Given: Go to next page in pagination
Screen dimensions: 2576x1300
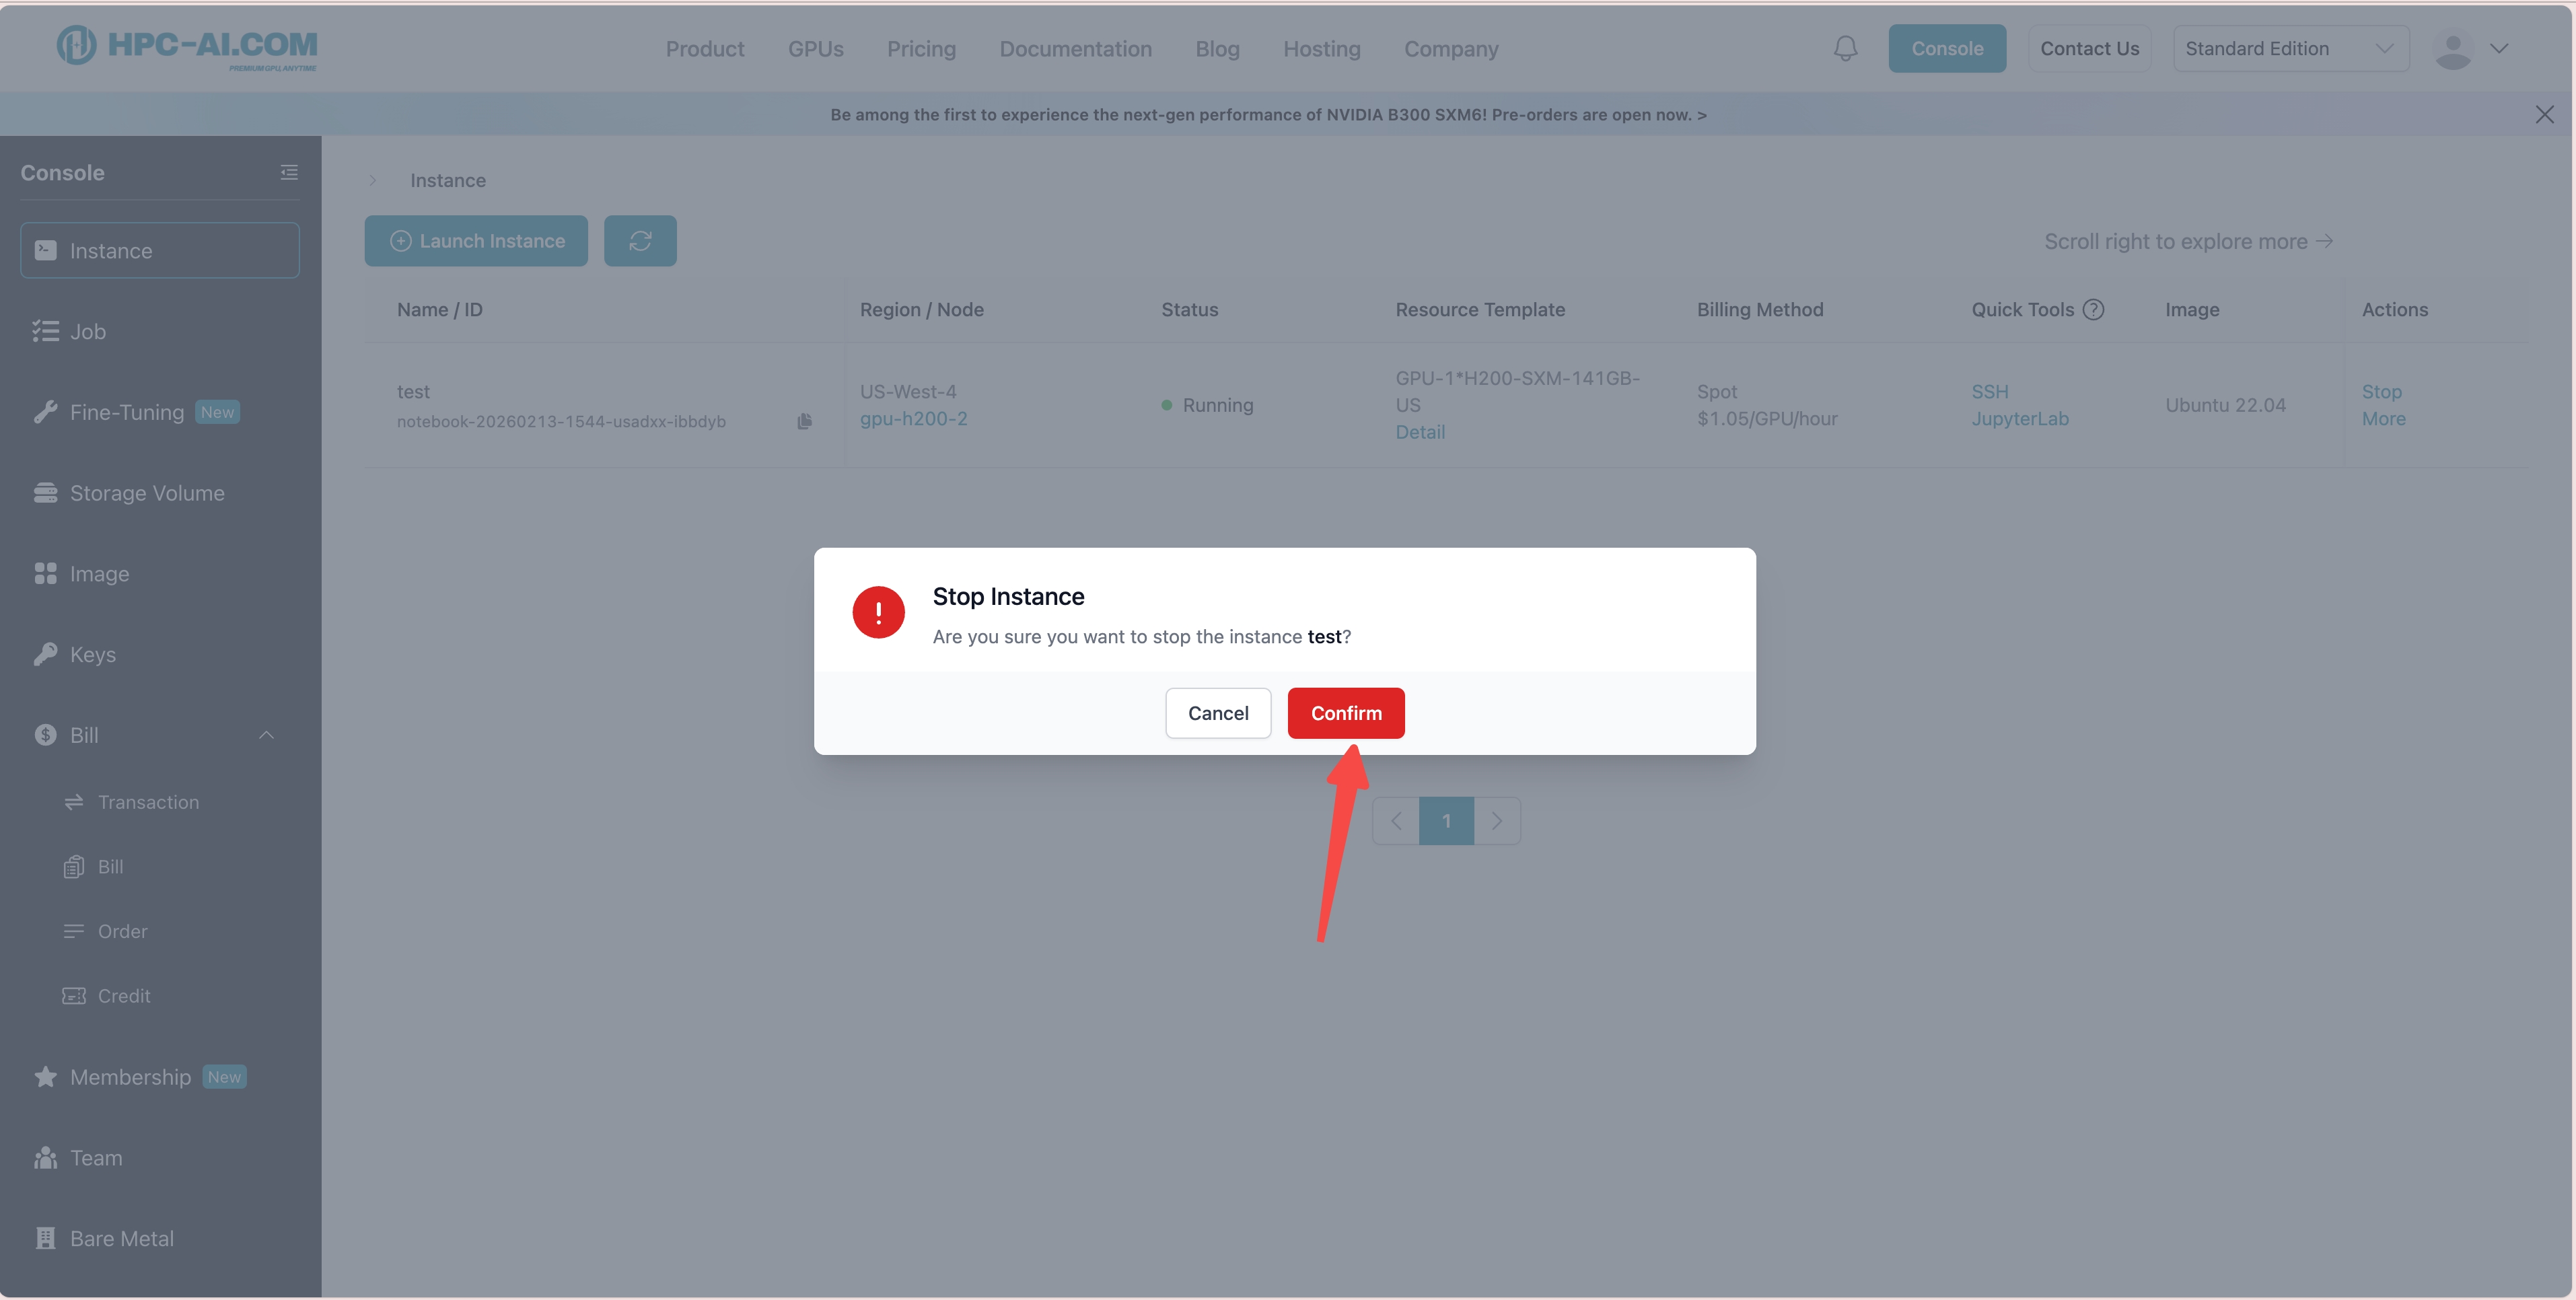Looking at the screenshot, I should tap(1496, 821).
